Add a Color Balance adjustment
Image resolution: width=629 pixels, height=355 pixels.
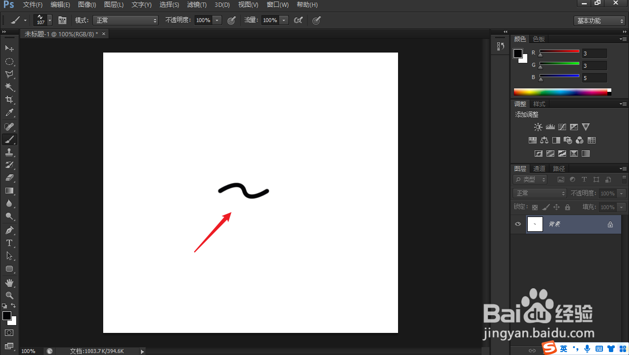click(544, 140)
